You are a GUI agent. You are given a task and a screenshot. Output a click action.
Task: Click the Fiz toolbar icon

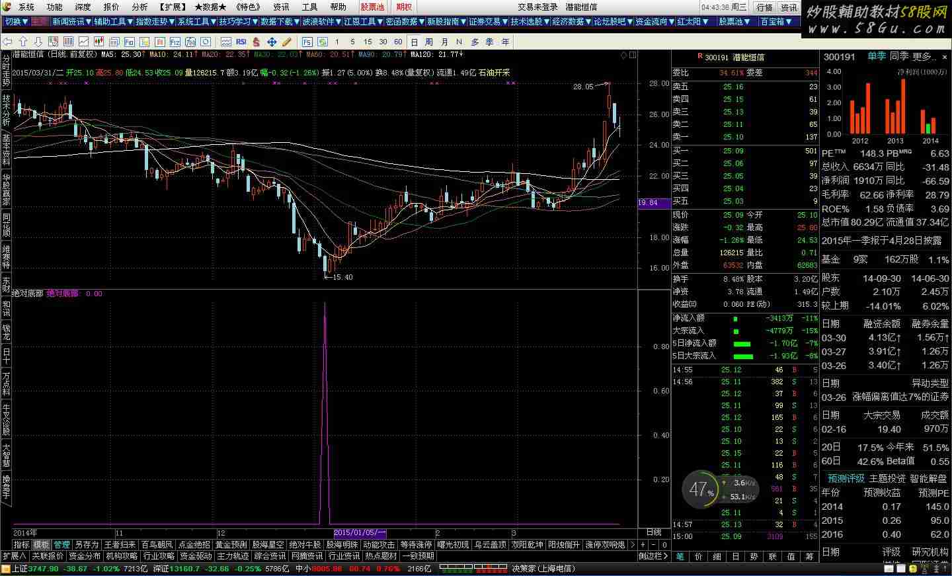(175, 42)
